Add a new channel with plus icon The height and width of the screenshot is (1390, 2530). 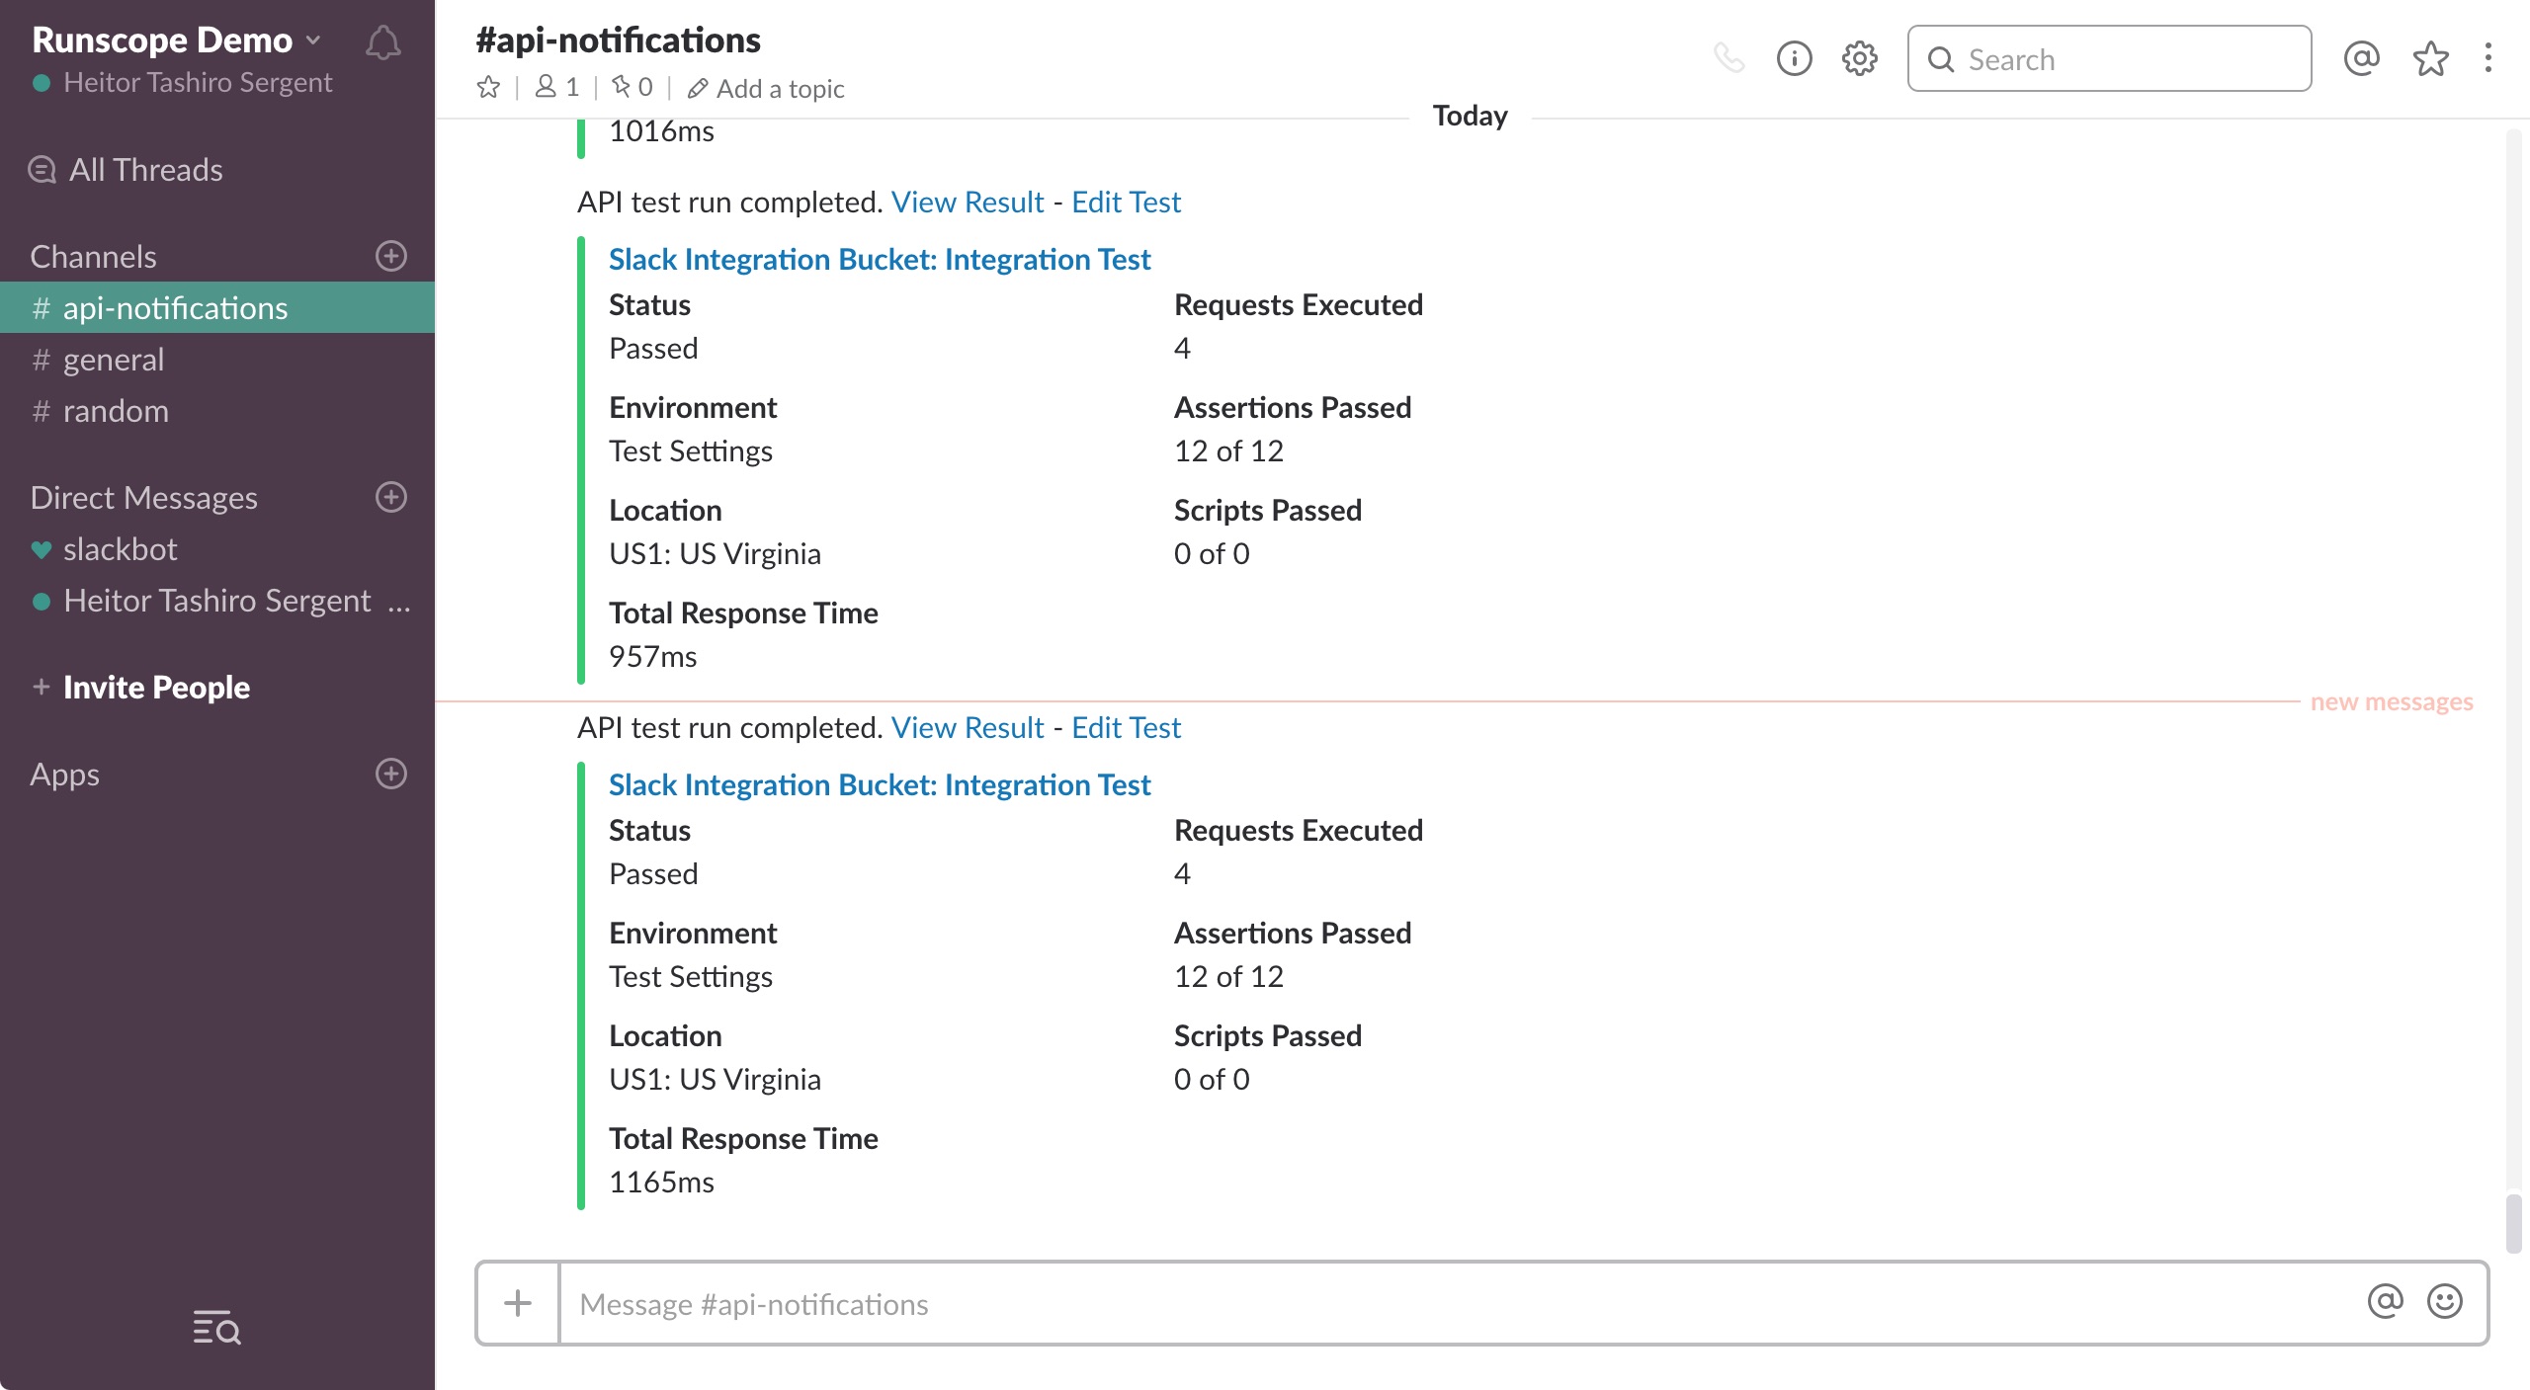[x=391, y=256]
